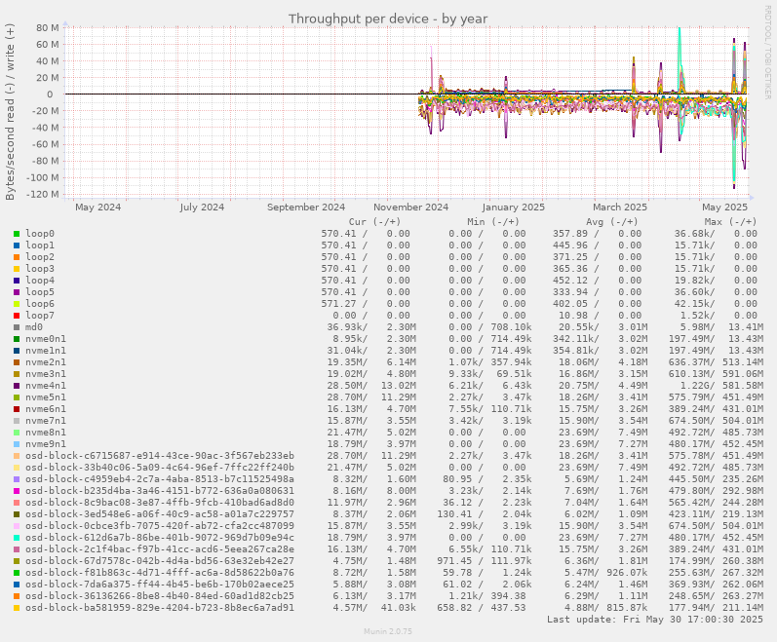Viewport: 777px width, 642px height.
Task: Click the 'nvme8n1' legend label
Action: (46, 433)
